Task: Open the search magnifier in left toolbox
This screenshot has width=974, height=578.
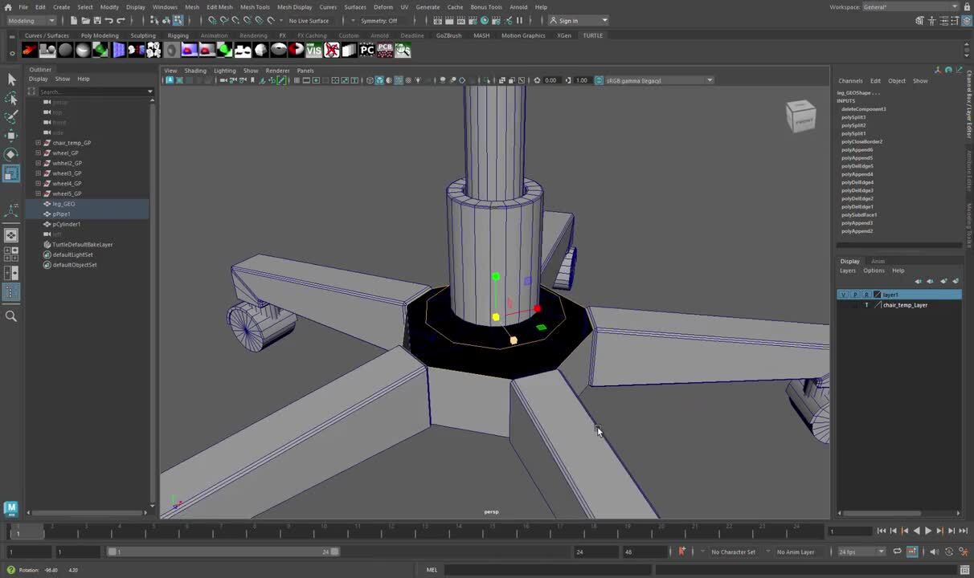Action: pyautogui.click(x=11, y=316)
